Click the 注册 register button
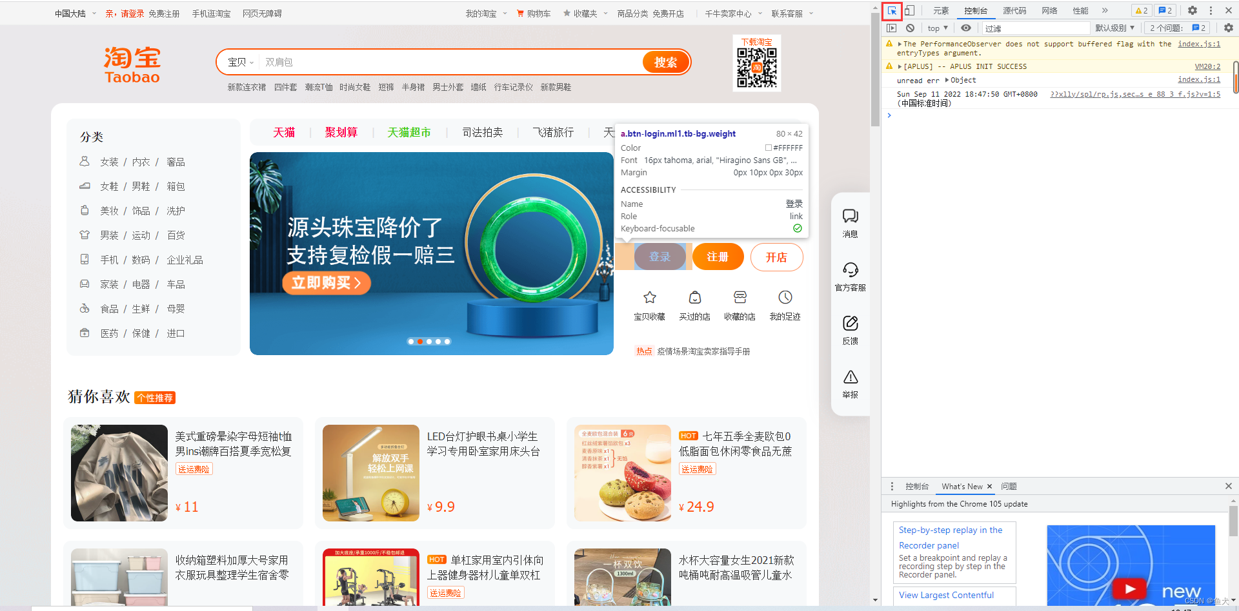The image size is (1239, 611). [x=718, y=257]
